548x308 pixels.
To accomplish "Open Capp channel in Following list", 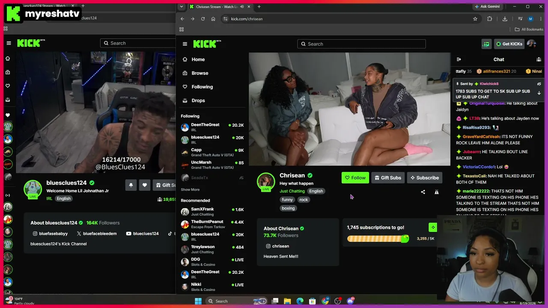I will (x=212, y=152).
